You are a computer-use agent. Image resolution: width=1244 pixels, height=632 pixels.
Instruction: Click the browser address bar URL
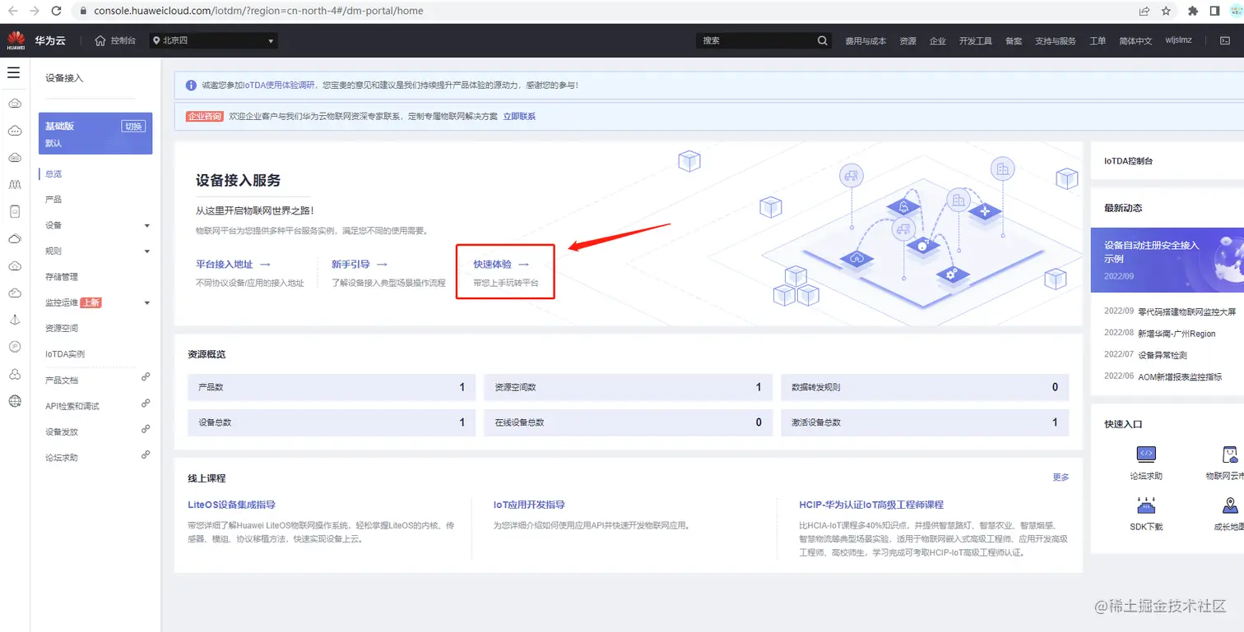(258, 12)
